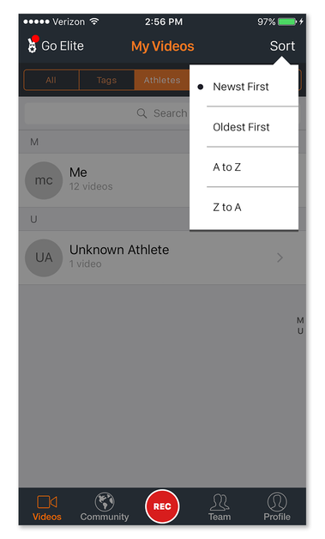The width and height of the screenshot is (325, 539).
Task: Start recording with the REC button
Action: click(x=162, y=506)
